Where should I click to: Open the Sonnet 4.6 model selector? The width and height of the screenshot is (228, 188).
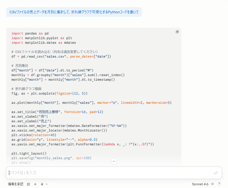pyautogui.click(x=203, y=184)
